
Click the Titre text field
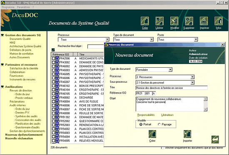(x=172, y=88)
